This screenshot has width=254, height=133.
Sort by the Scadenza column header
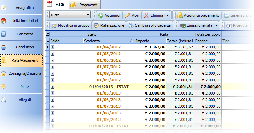pyautogui.click(x=109, y=41)
